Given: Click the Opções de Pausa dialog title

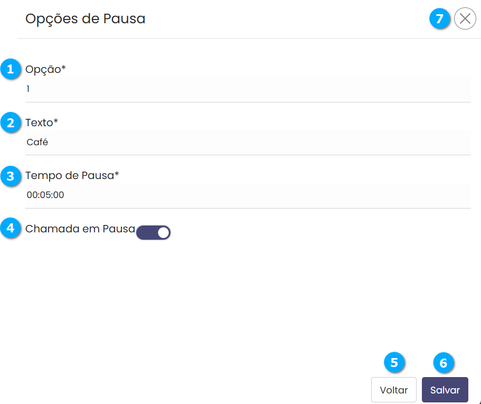Looking at the screenshot, I should click(85, 19).
